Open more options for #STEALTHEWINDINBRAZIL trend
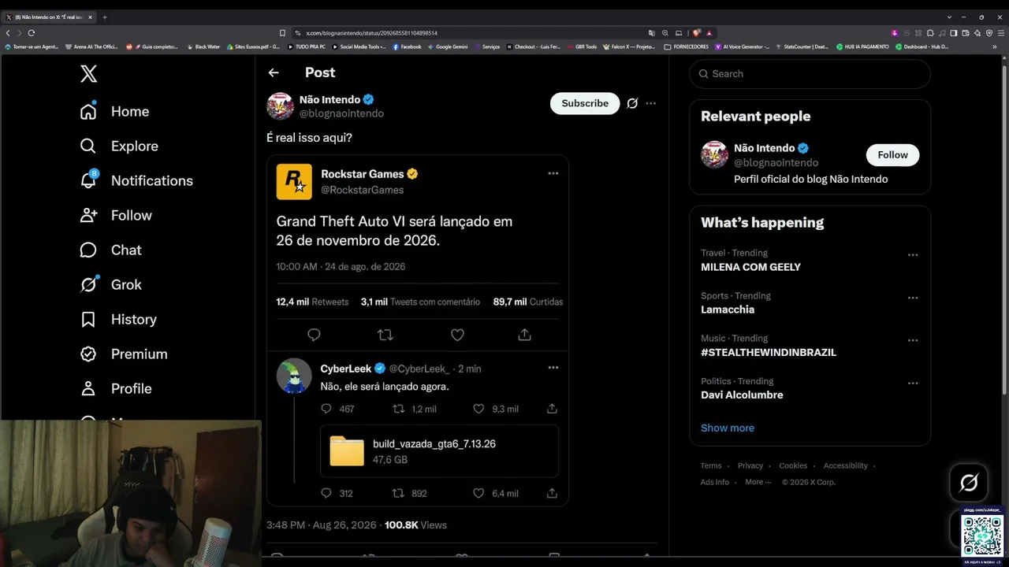The image size is (1009, 567). pos(913,340)
